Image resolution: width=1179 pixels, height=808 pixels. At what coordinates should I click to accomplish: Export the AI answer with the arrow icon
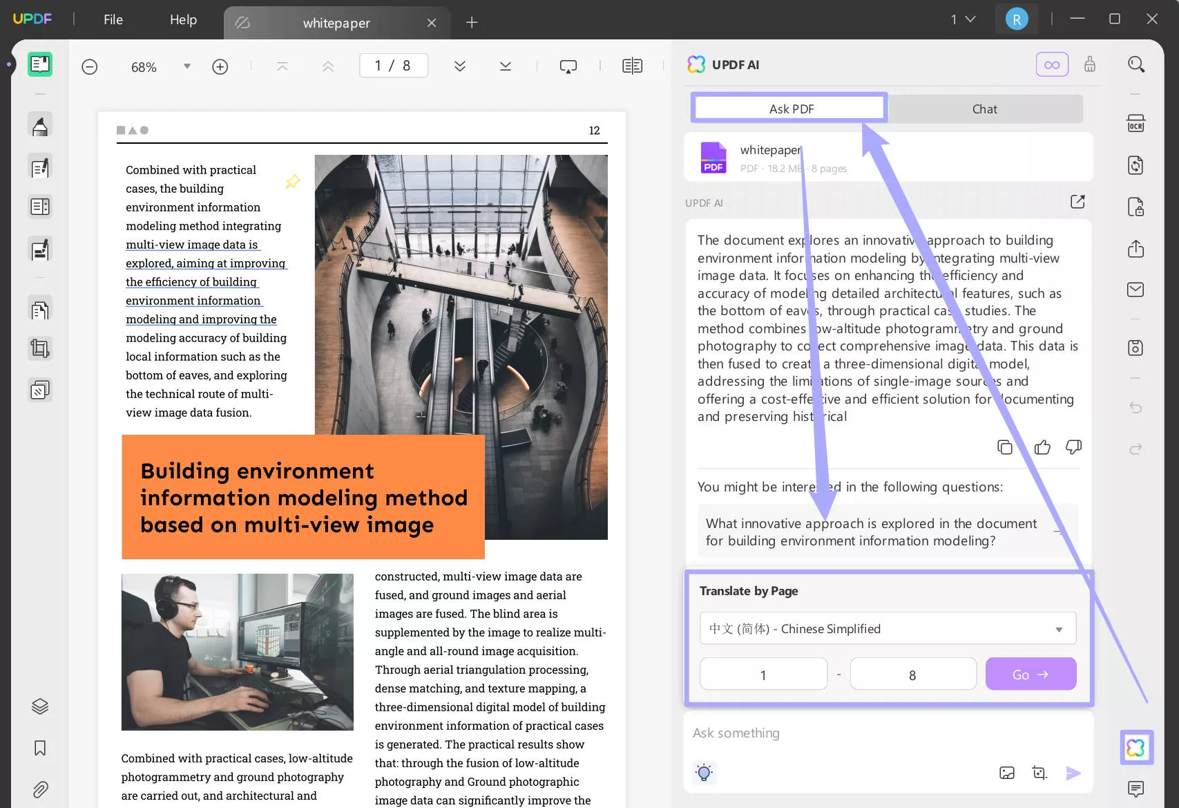[1078, 201]
